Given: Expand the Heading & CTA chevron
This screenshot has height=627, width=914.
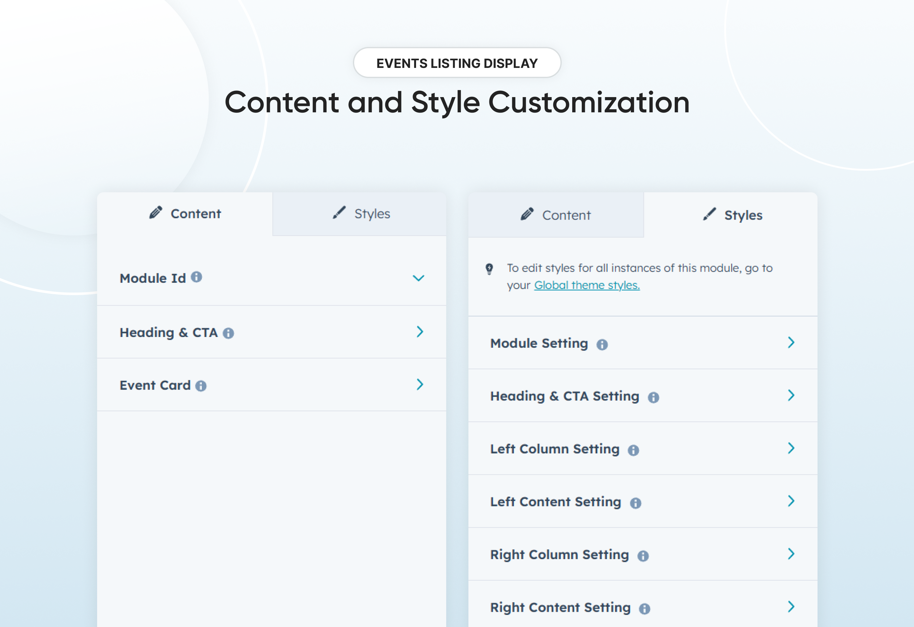Looking at the screenshot, I should [x=420, y=331].
